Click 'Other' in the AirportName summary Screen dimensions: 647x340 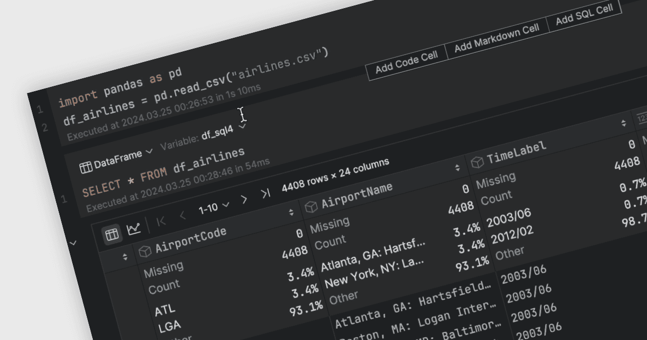click(343, 297)
